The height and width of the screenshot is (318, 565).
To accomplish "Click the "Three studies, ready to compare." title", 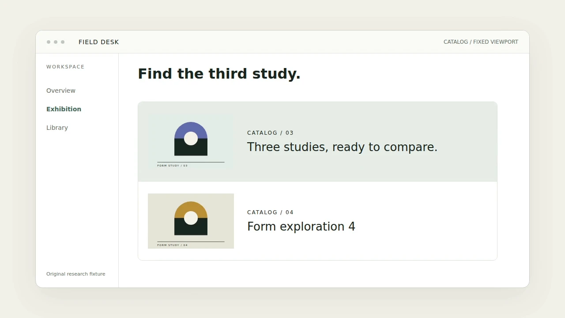I will coord(342,147).
